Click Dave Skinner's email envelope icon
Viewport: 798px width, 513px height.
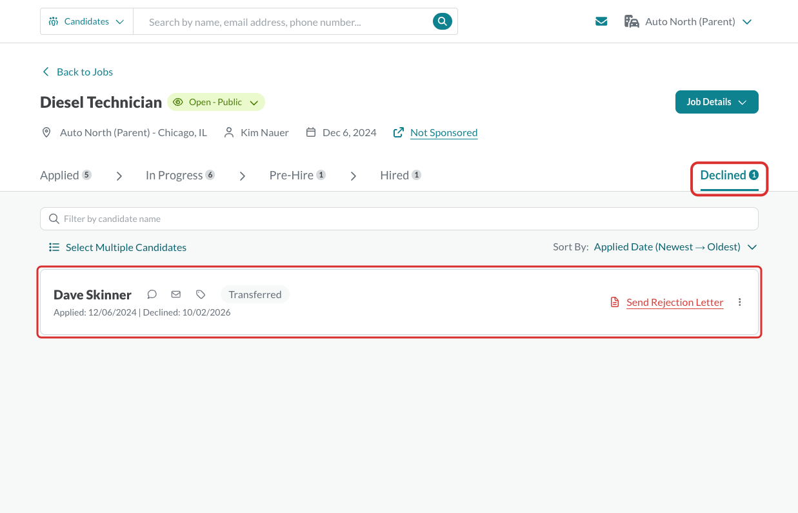click(x=176, y=294)
